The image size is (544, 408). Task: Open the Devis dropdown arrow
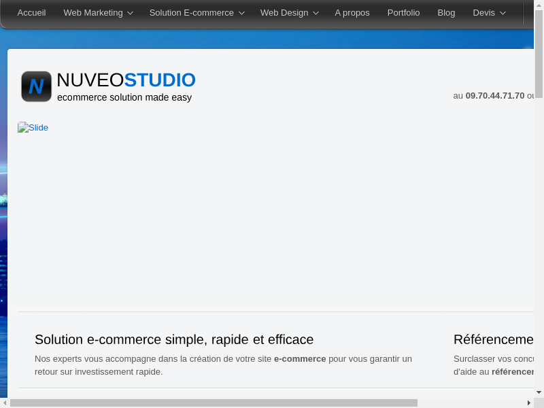503,13
